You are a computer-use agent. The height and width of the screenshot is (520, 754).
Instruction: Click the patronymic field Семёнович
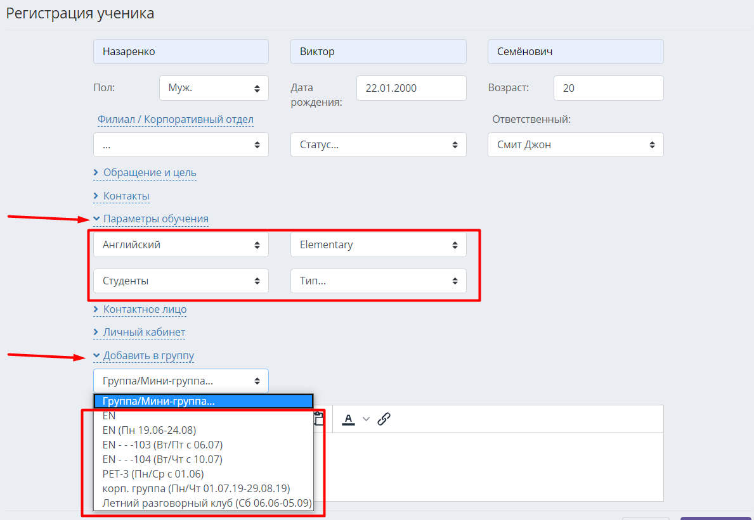click(x=576, y=51)
